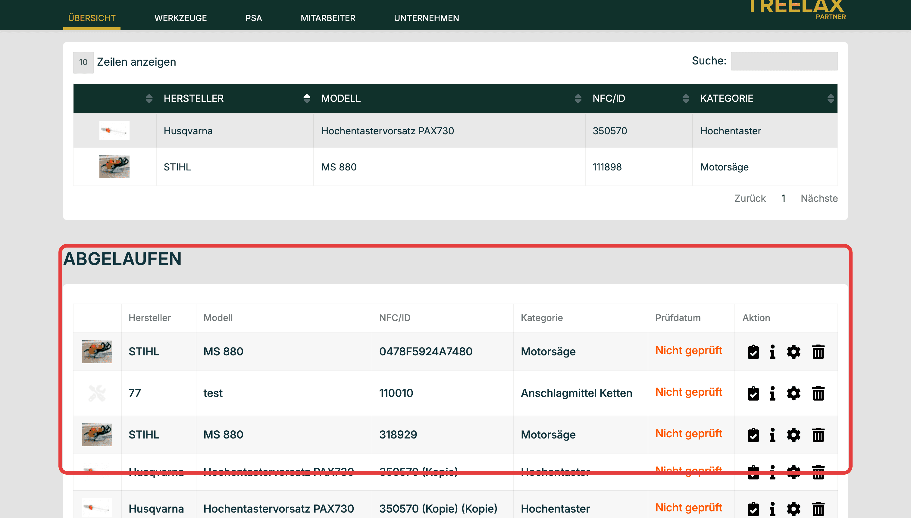
Task: Open info for the 0478F5924A7480 tool
Action: click(772, 352)
